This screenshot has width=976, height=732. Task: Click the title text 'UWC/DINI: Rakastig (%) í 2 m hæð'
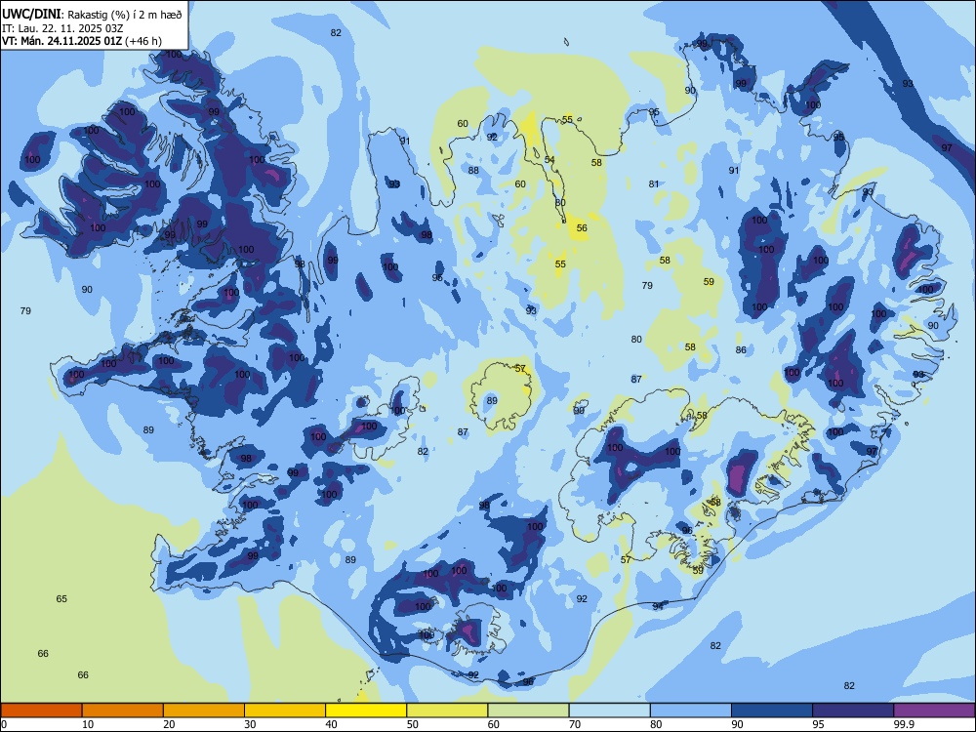[92, 14]
